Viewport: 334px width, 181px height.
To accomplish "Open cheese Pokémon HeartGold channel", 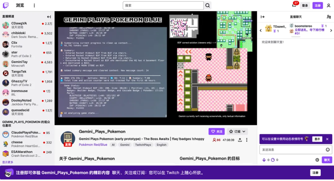I will pyautogui.click(x=27, y=144).
